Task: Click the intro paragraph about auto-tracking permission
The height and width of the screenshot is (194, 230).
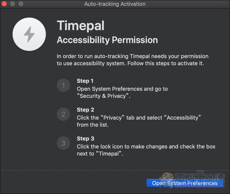Action: pos(133,60)
